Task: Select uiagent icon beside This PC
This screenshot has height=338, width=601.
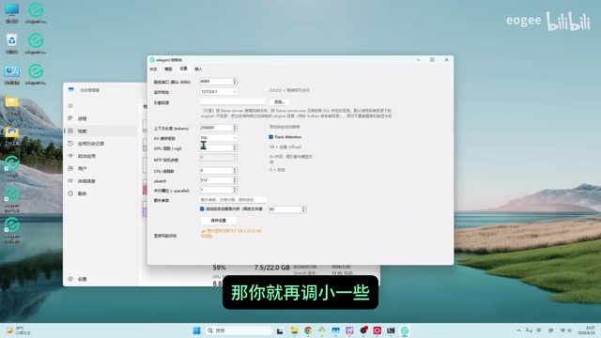Action: point(36,13)
